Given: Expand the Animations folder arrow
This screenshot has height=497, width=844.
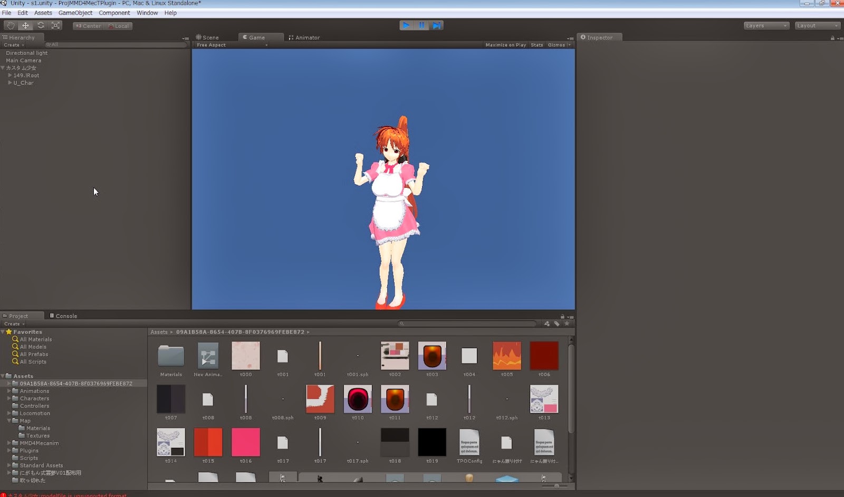Looking at the screenshot, I should tap(9, 391).
